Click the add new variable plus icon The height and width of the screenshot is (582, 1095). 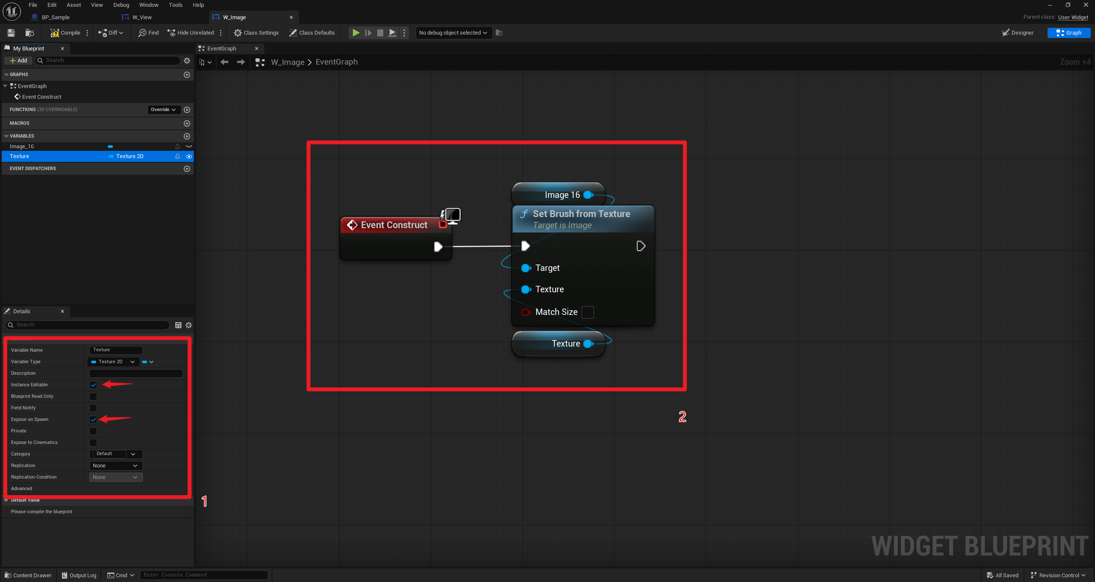pyautogui.click(x=187, y=136)
